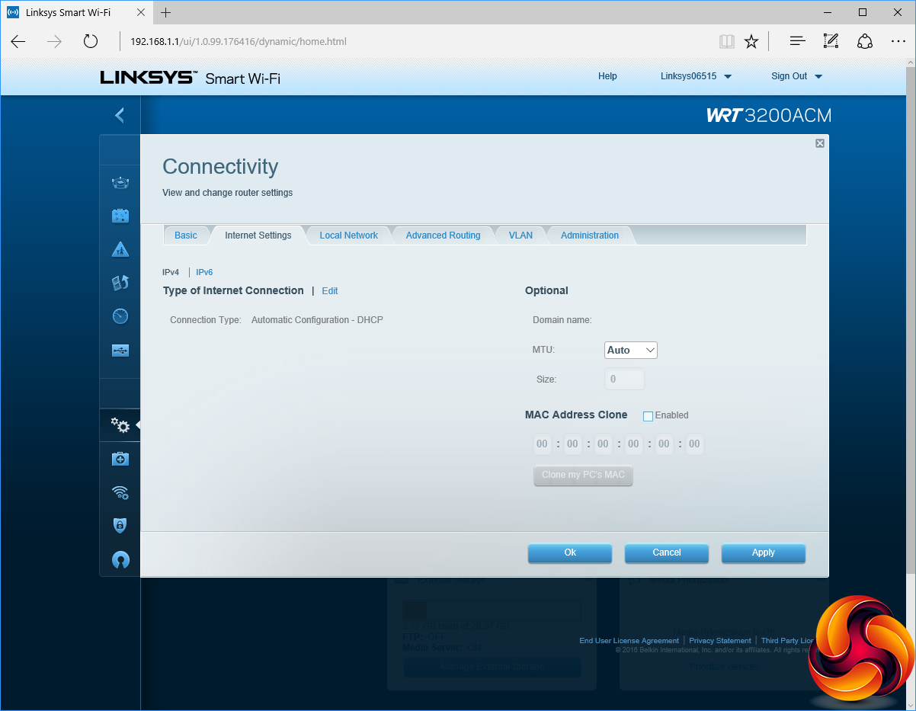Open the Linksys06515 account dropdown
The image size is (916, 711).
click(696, 76)
